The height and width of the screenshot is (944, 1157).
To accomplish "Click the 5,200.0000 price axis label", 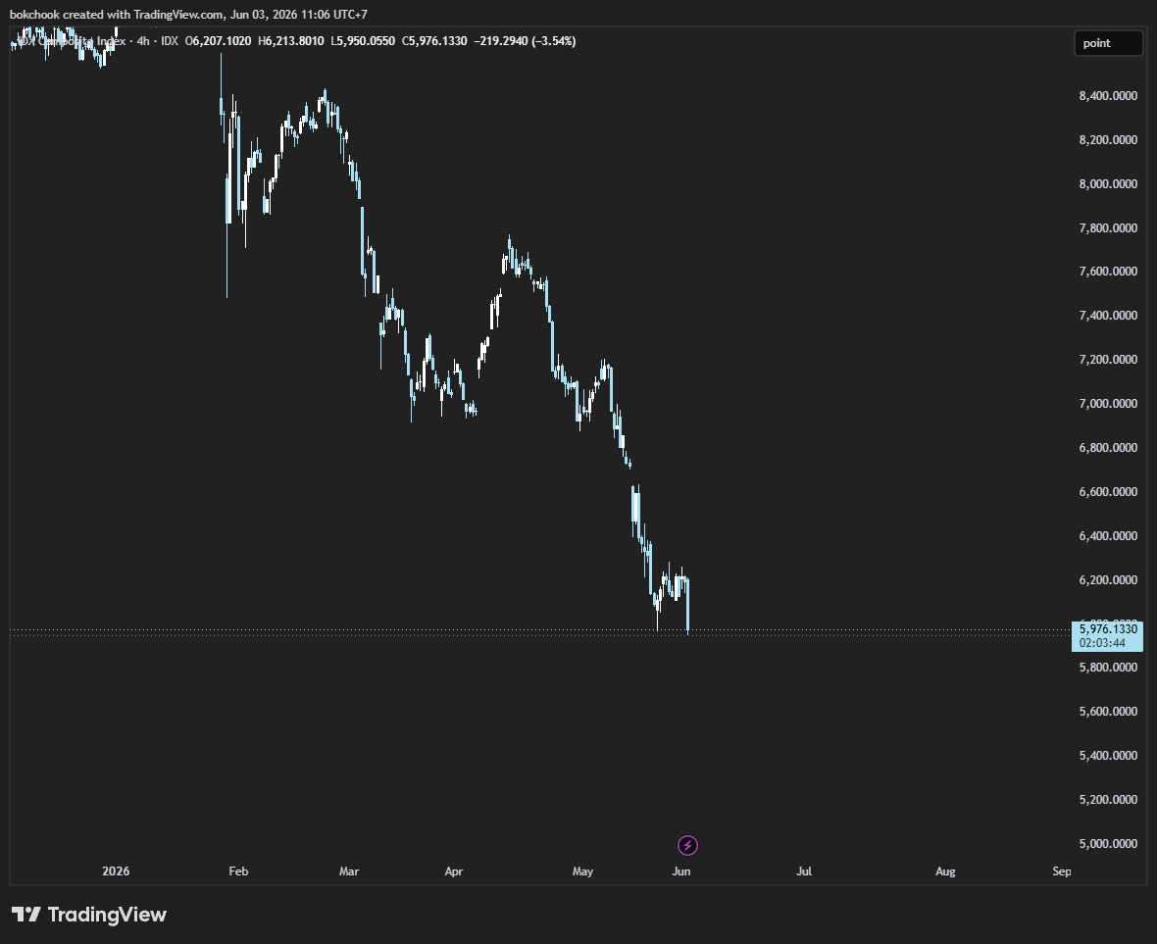I will 1108,800.
